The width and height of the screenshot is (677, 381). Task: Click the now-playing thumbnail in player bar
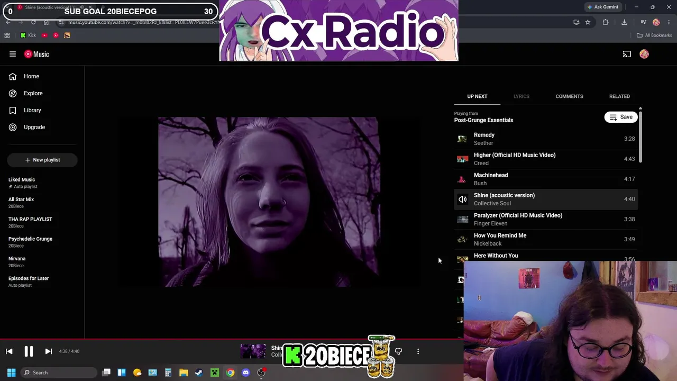[x=253, y=351]
